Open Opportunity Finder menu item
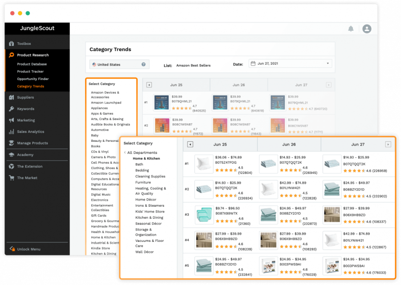 [x=33, y=79]
